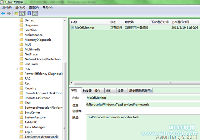This screenshot has width=200, height=140.
Task: Select the Registry tree folder
Action: pyautogui.click(x=30, y=88)
